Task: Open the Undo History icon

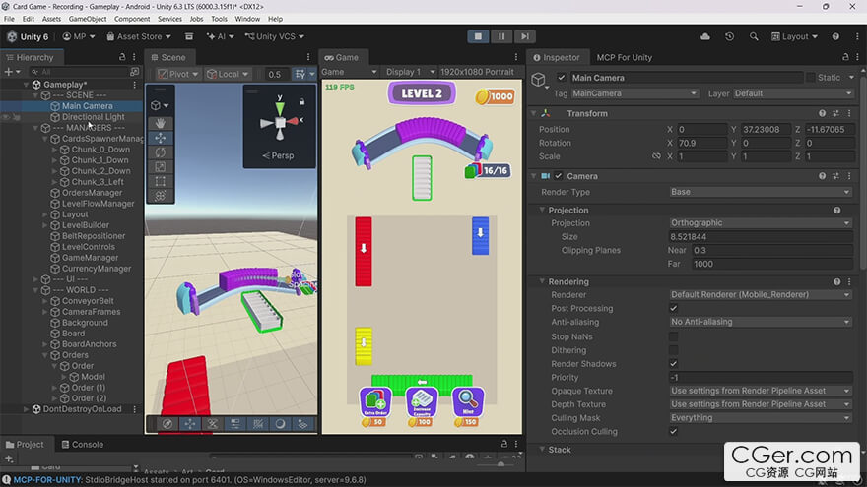Action: point(729,36)
